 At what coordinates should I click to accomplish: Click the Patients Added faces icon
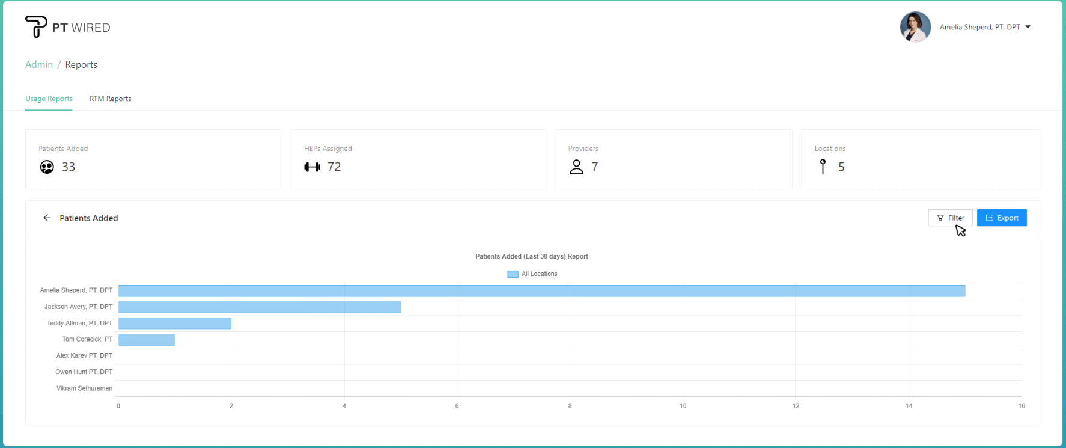coord(47,167)
